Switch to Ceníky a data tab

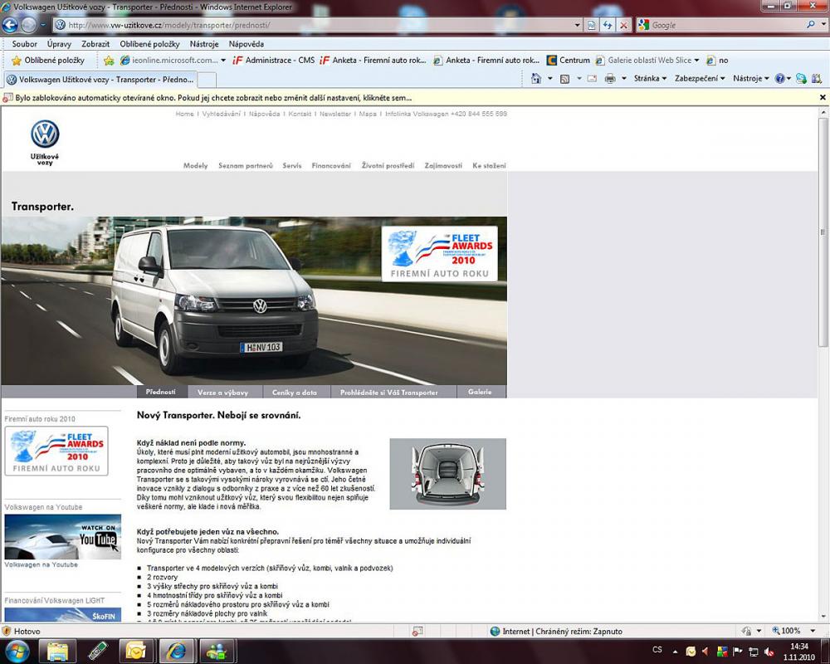pos(295,393)
